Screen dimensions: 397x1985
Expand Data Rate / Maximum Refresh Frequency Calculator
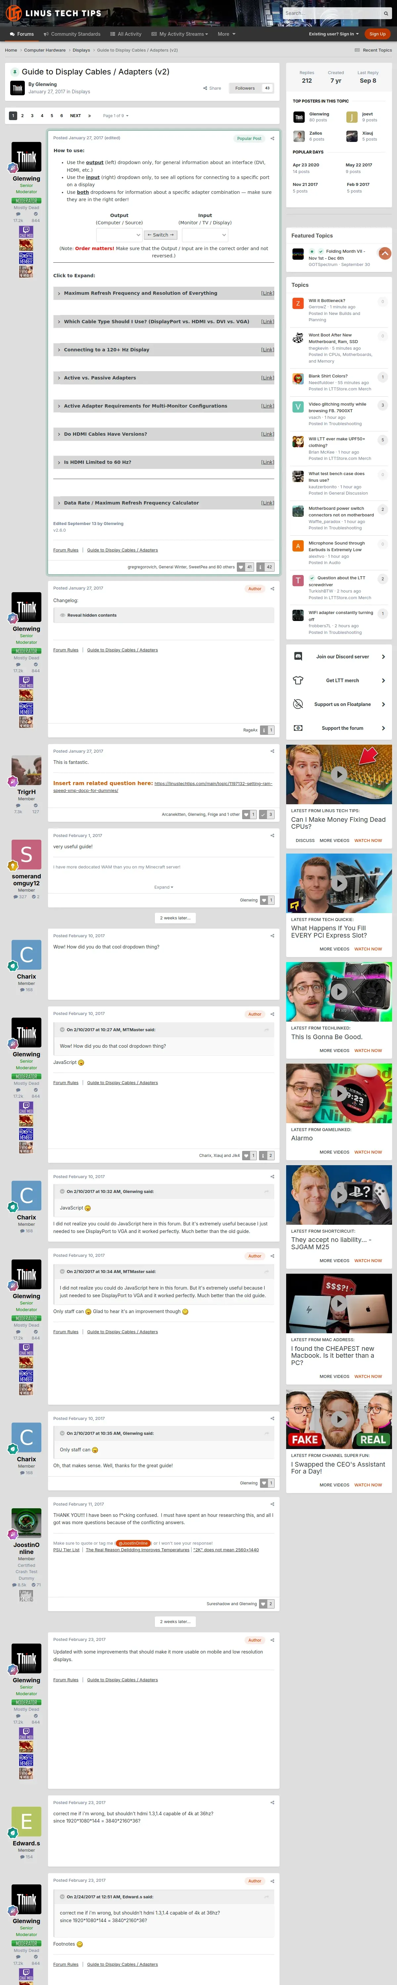(163, 503)
